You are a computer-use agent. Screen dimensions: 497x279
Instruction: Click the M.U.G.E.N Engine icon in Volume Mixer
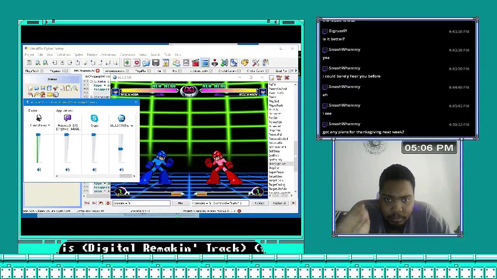[122, 118]
